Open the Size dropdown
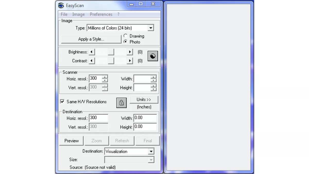Image resolution: width=309 pixels, height=174 pixels. point(151,160)
